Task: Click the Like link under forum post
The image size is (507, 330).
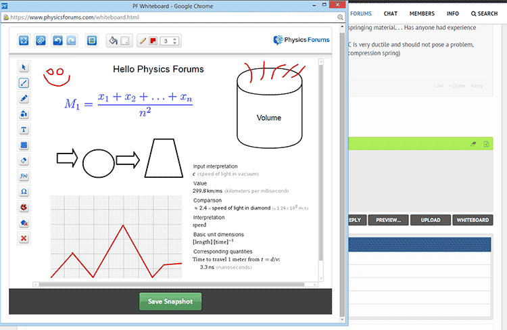Action: 439,86
